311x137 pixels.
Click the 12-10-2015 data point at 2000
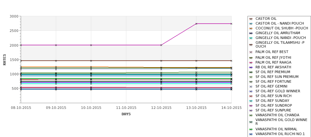pos(161,45)
